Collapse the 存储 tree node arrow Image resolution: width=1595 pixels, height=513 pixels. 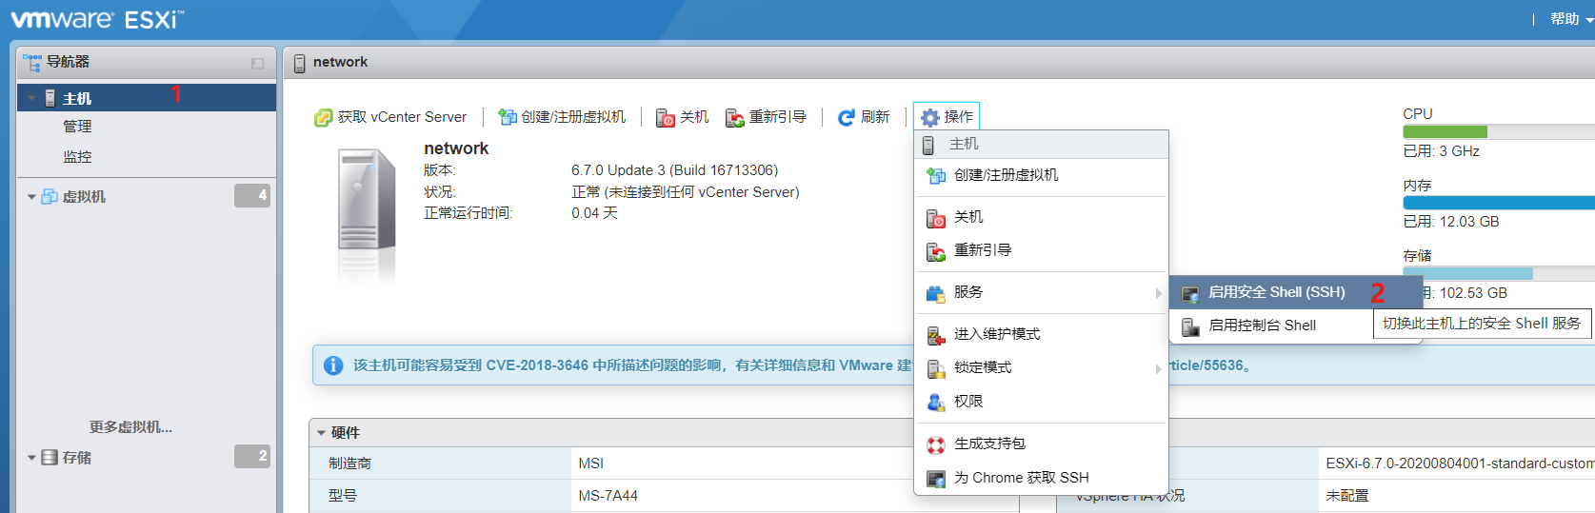point(31,458)
